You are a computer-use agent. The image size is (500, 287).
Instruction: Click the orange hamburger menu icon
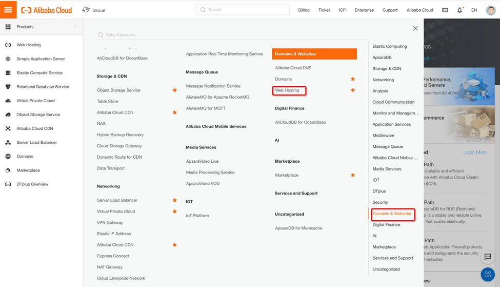coord(8,10)
